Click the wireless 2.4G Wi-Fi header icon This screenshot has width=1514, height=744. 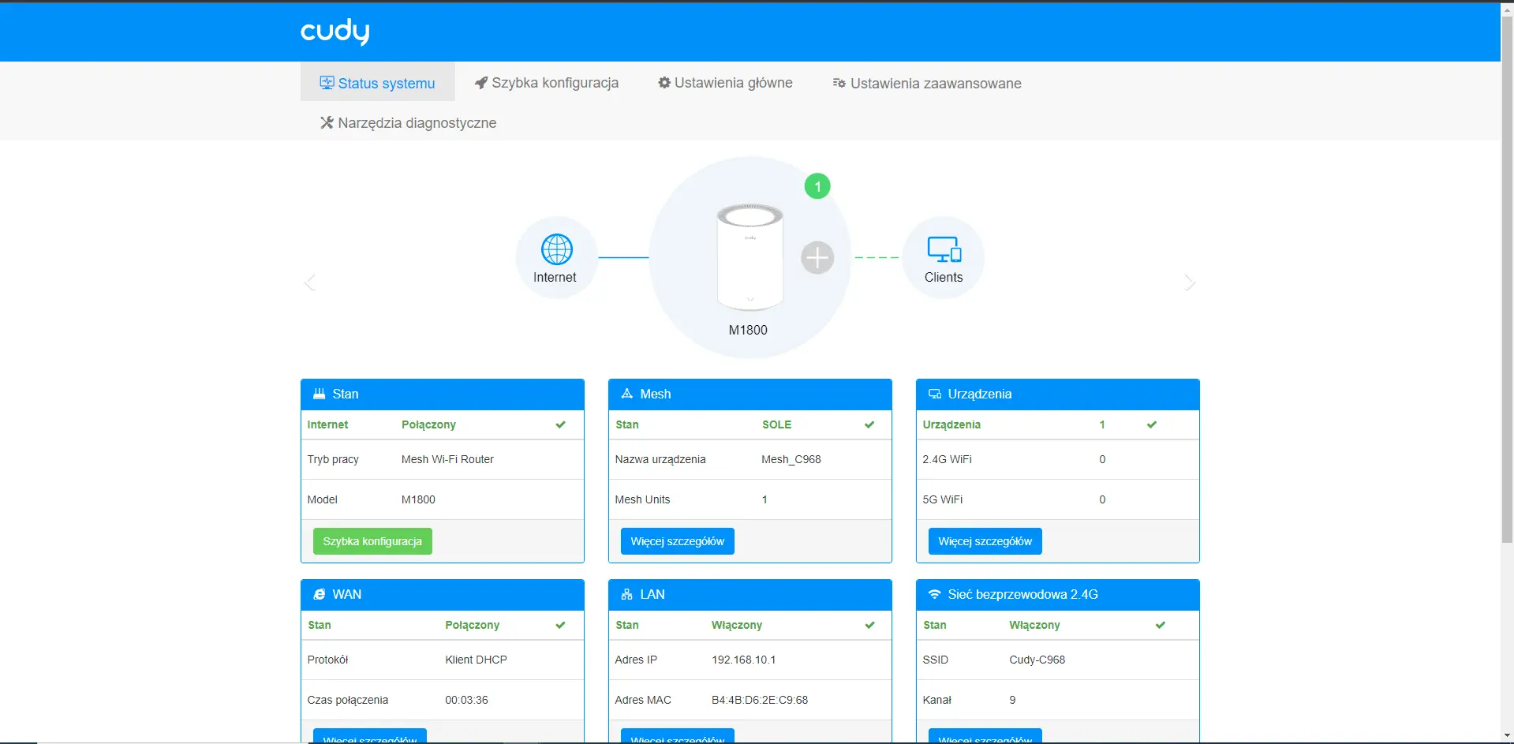pos(935,594)
